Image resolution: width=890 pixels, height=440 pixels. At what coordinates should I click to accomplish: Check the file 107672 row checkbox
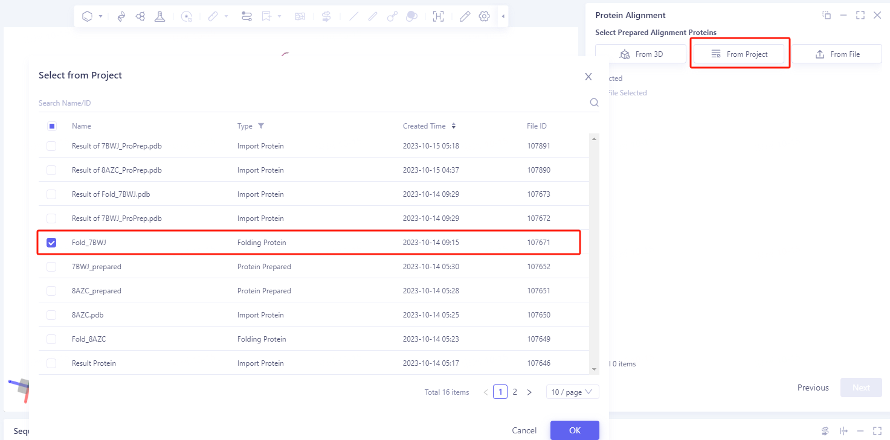click(51, 218)
